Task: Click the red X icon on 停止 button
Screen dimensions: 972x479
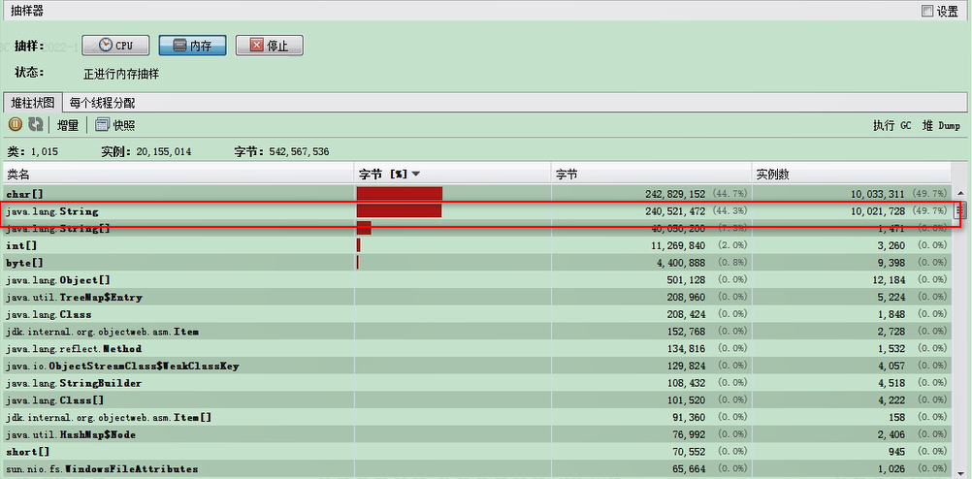Action: 256,46
